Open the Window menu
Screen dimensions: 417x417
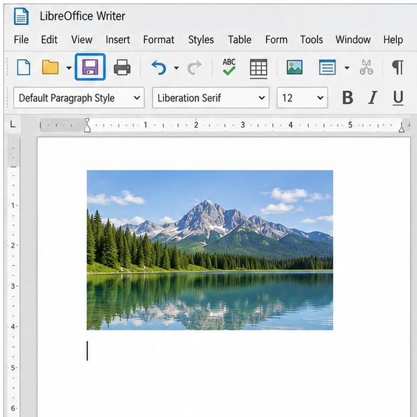click(x=353, y=40)
